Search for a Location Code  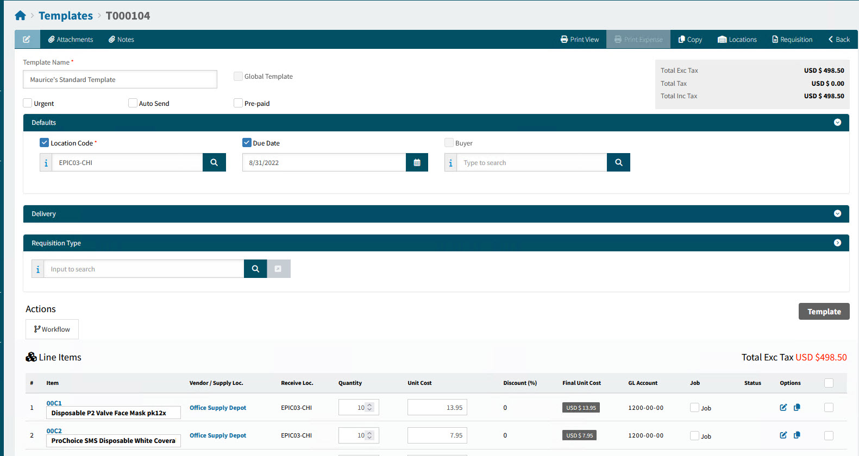pos(214,163)
